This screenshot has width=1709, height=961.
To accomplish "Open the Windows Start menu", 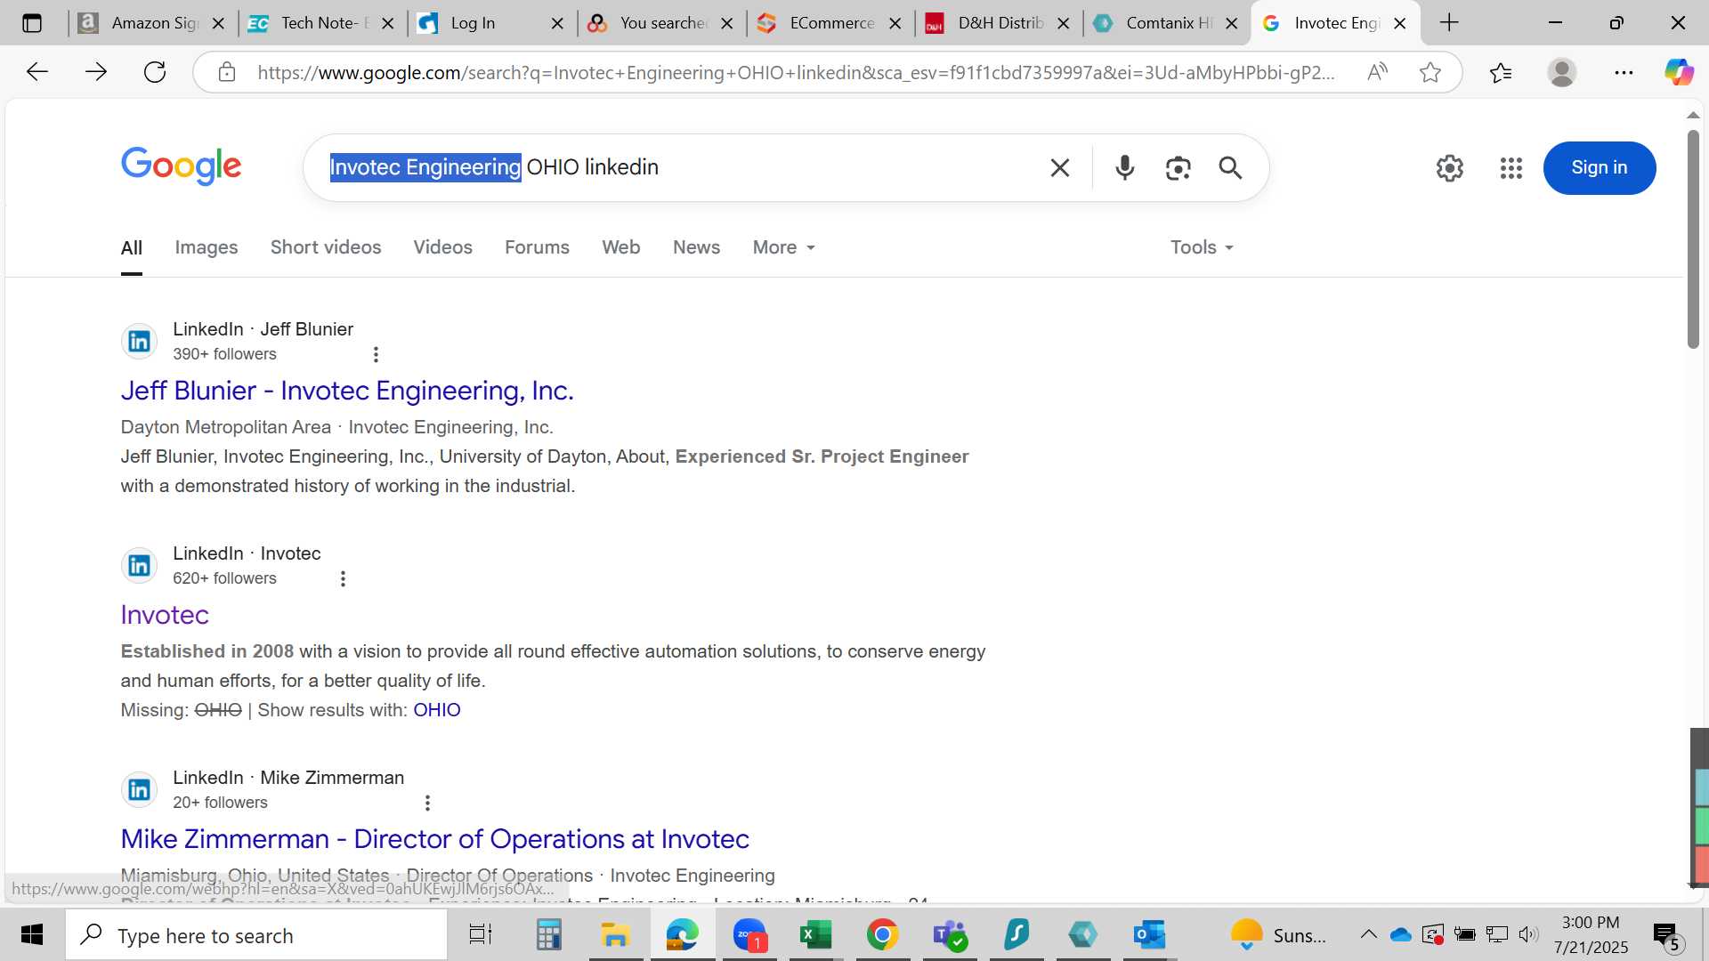I will (x=32, y=935).
